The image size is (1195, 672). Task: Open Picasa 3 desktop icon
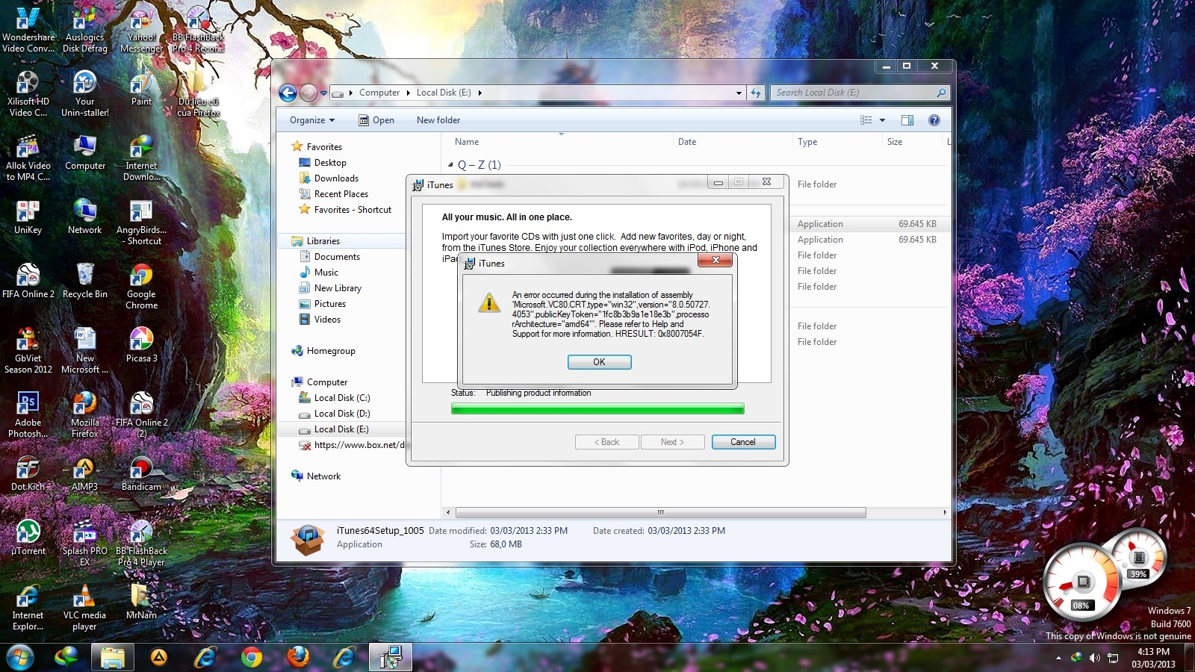pos(141,346)
